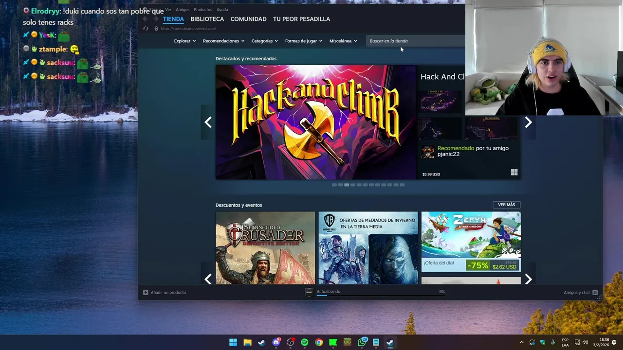Open File Explorer from the taskbar
Image resolution: width=623 pixels, height=350 pixels.
coord(247,342)
